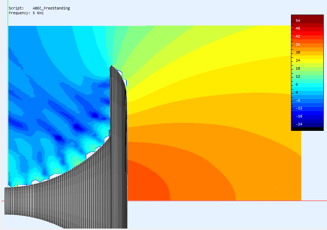Click the 54 value on color legend
327x230 pixels.
tap(298, 20)
